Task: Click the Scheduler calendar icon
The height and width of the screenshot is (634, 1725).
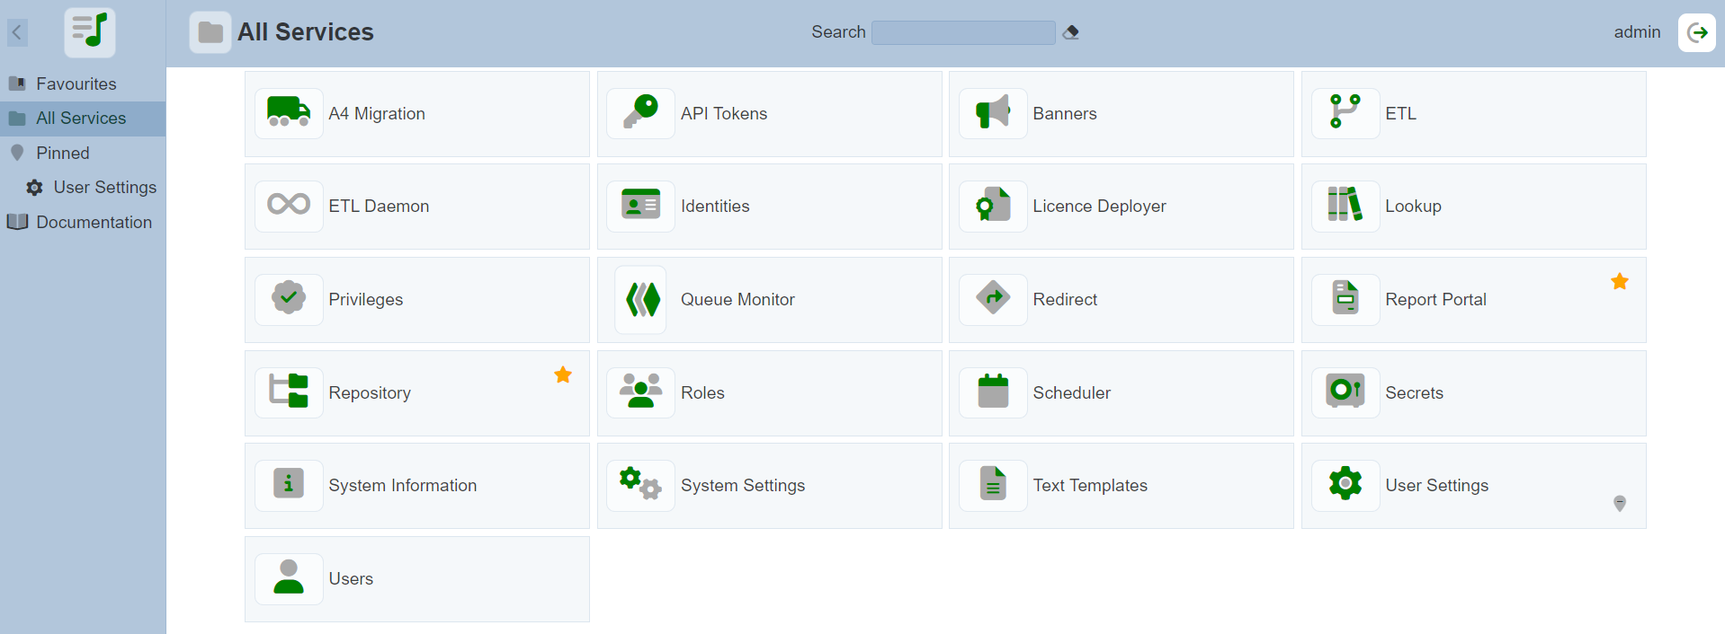Action: pos(993,392)
